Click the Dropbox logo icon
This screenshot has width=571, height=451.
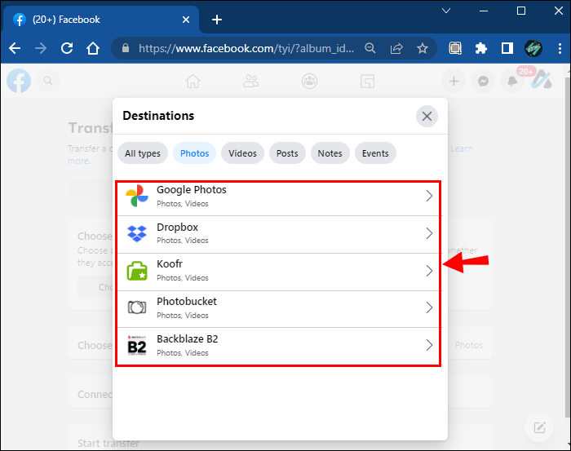(x=137, y=234)
